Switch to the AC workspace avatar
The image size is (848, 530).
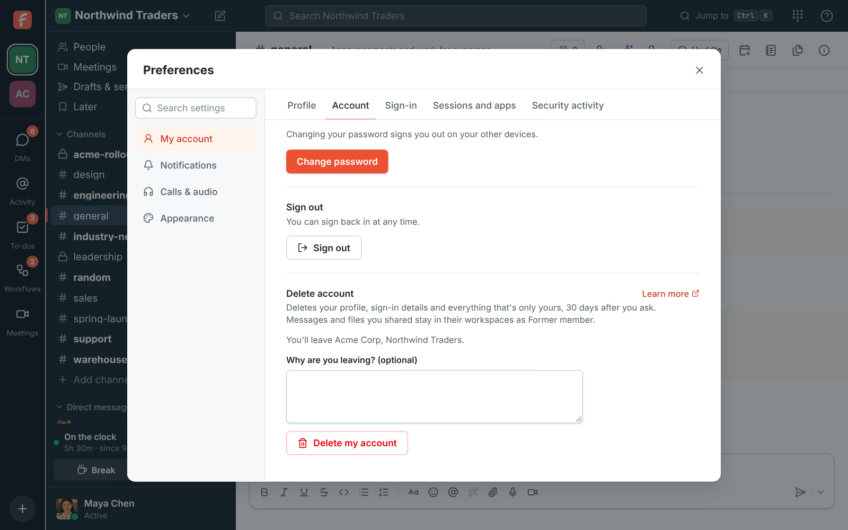pos(22,94)
